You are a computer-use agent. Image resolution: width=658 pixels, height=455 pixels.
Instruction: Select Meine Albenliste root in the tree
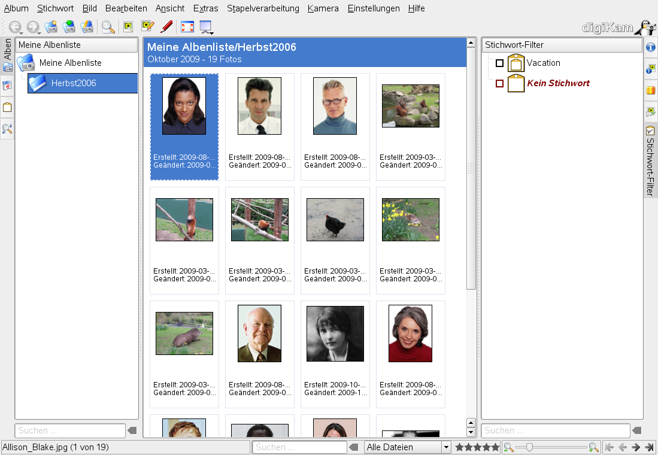click(x=71, y=63)
